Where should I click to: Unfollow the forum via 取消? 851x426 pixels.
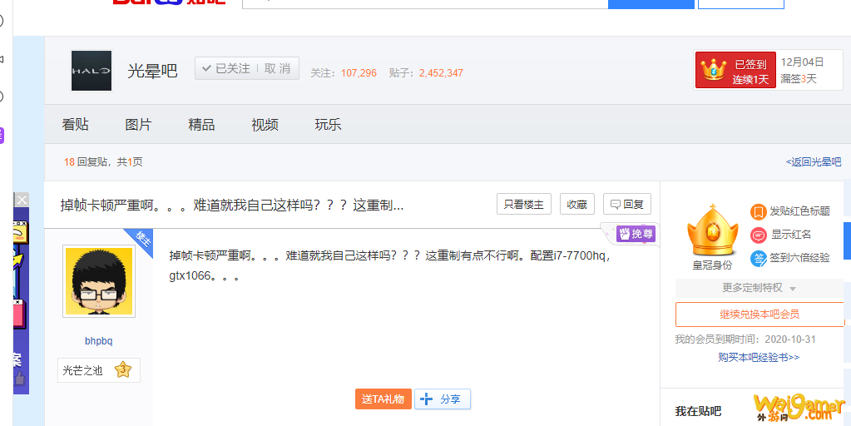click(277, 69)
